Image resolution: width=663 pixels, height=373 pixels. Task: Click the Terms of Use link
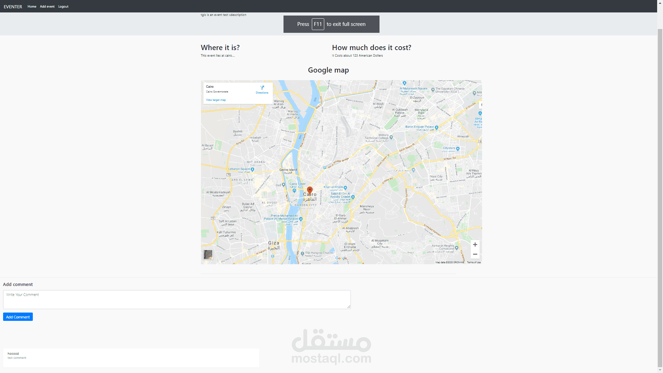(474, 262)
